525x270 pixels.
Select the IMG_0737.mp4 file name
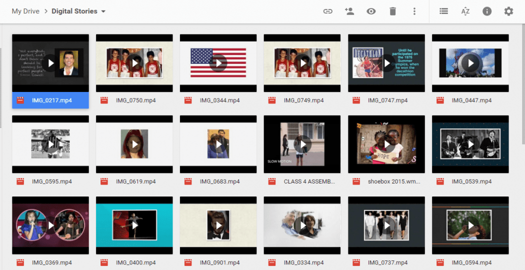coord(387,262)
